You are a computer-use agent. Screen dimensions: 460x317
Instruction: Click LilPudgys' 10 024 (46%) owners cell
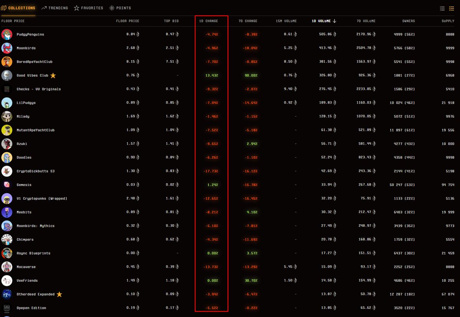click(403, 103)
